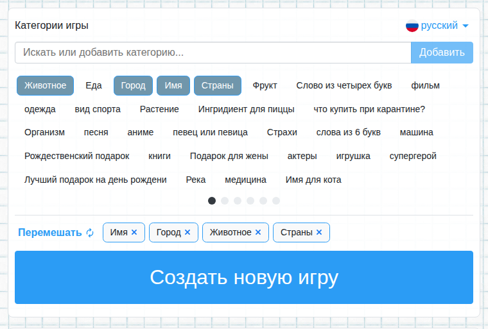Pick the Организм category
488x329 pixels.
pyautogui.click(x=44, y=133)
